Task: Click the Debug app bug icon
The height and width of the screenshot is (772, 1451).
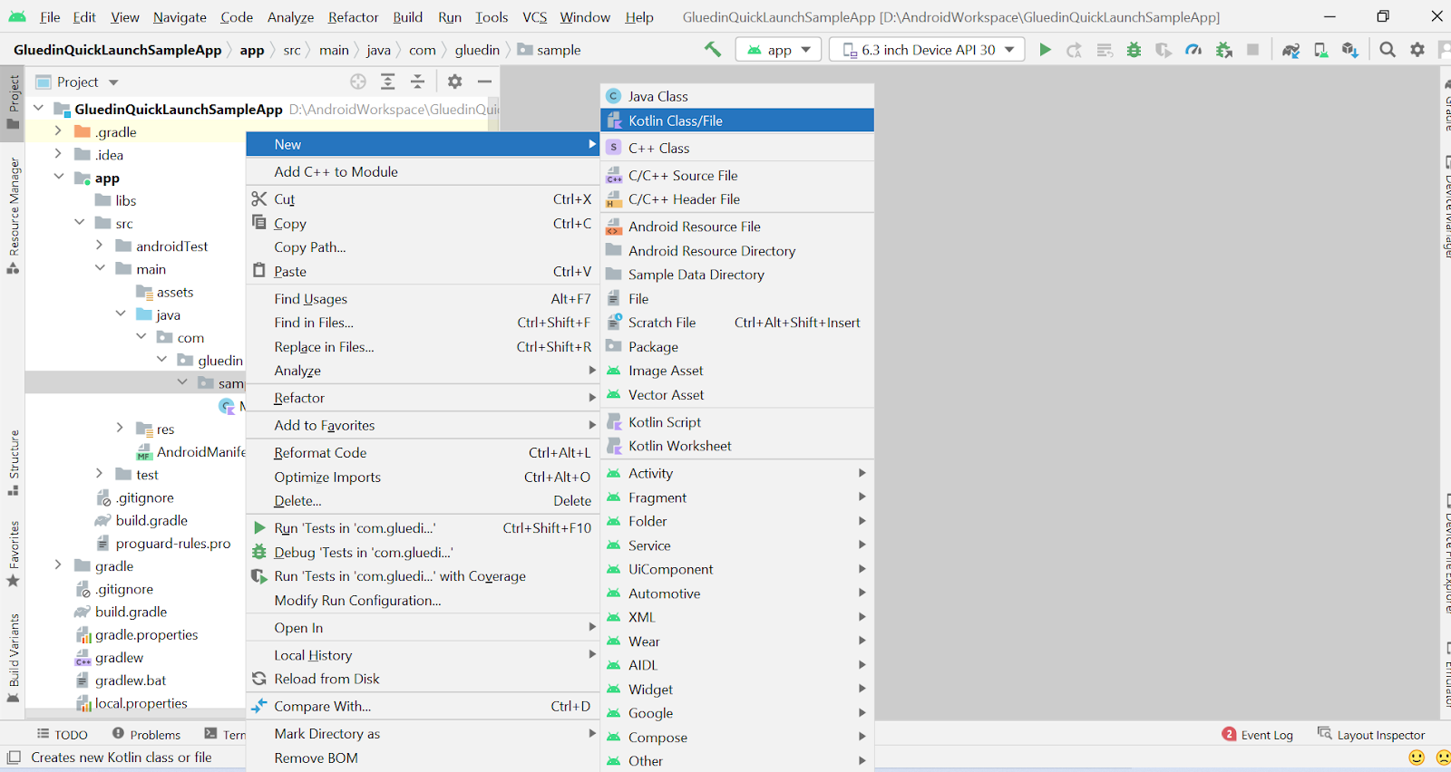Action: pos(1134,50)
